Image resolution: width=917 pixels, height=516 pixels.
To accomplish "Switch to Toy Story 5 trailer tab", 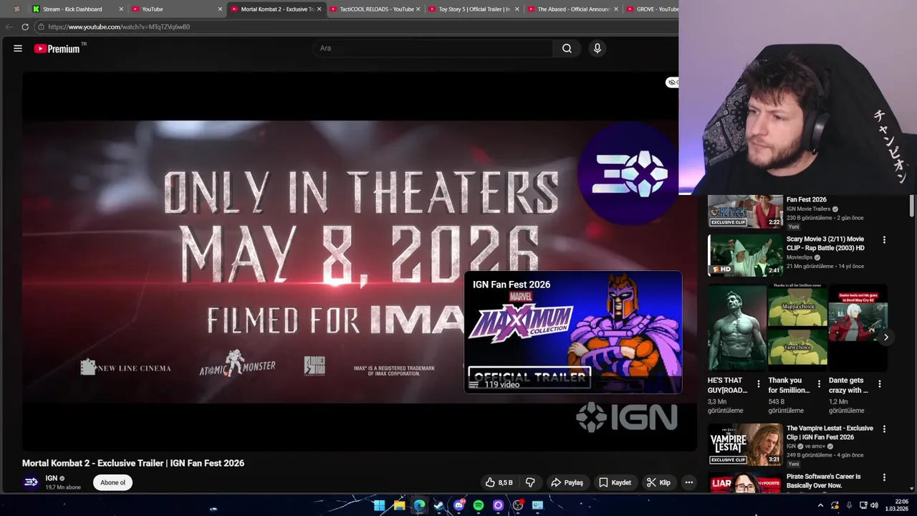I will [x=472, y=9].
